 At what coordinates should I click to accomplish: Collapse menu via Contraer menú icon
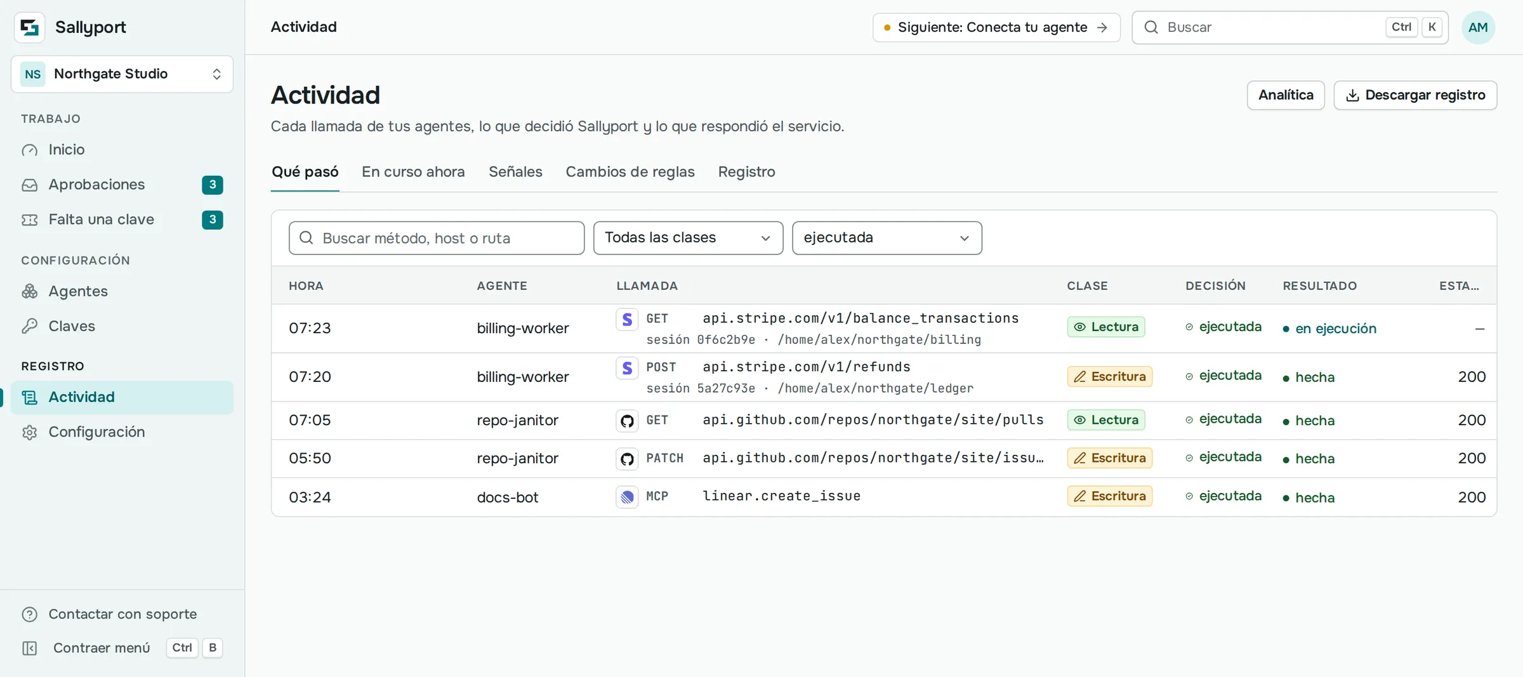pyautogui.click(x=30, y=648)
